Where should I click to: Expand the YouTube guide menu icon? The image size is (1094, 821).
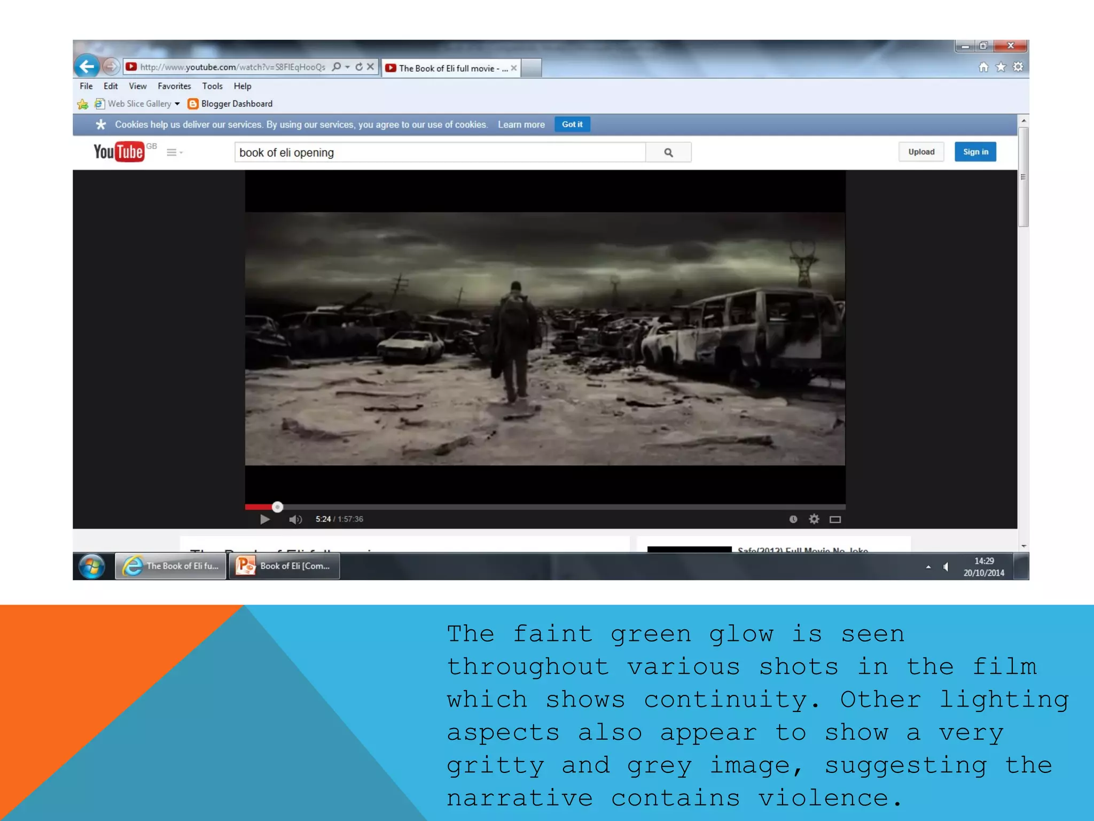pos(174,153)
